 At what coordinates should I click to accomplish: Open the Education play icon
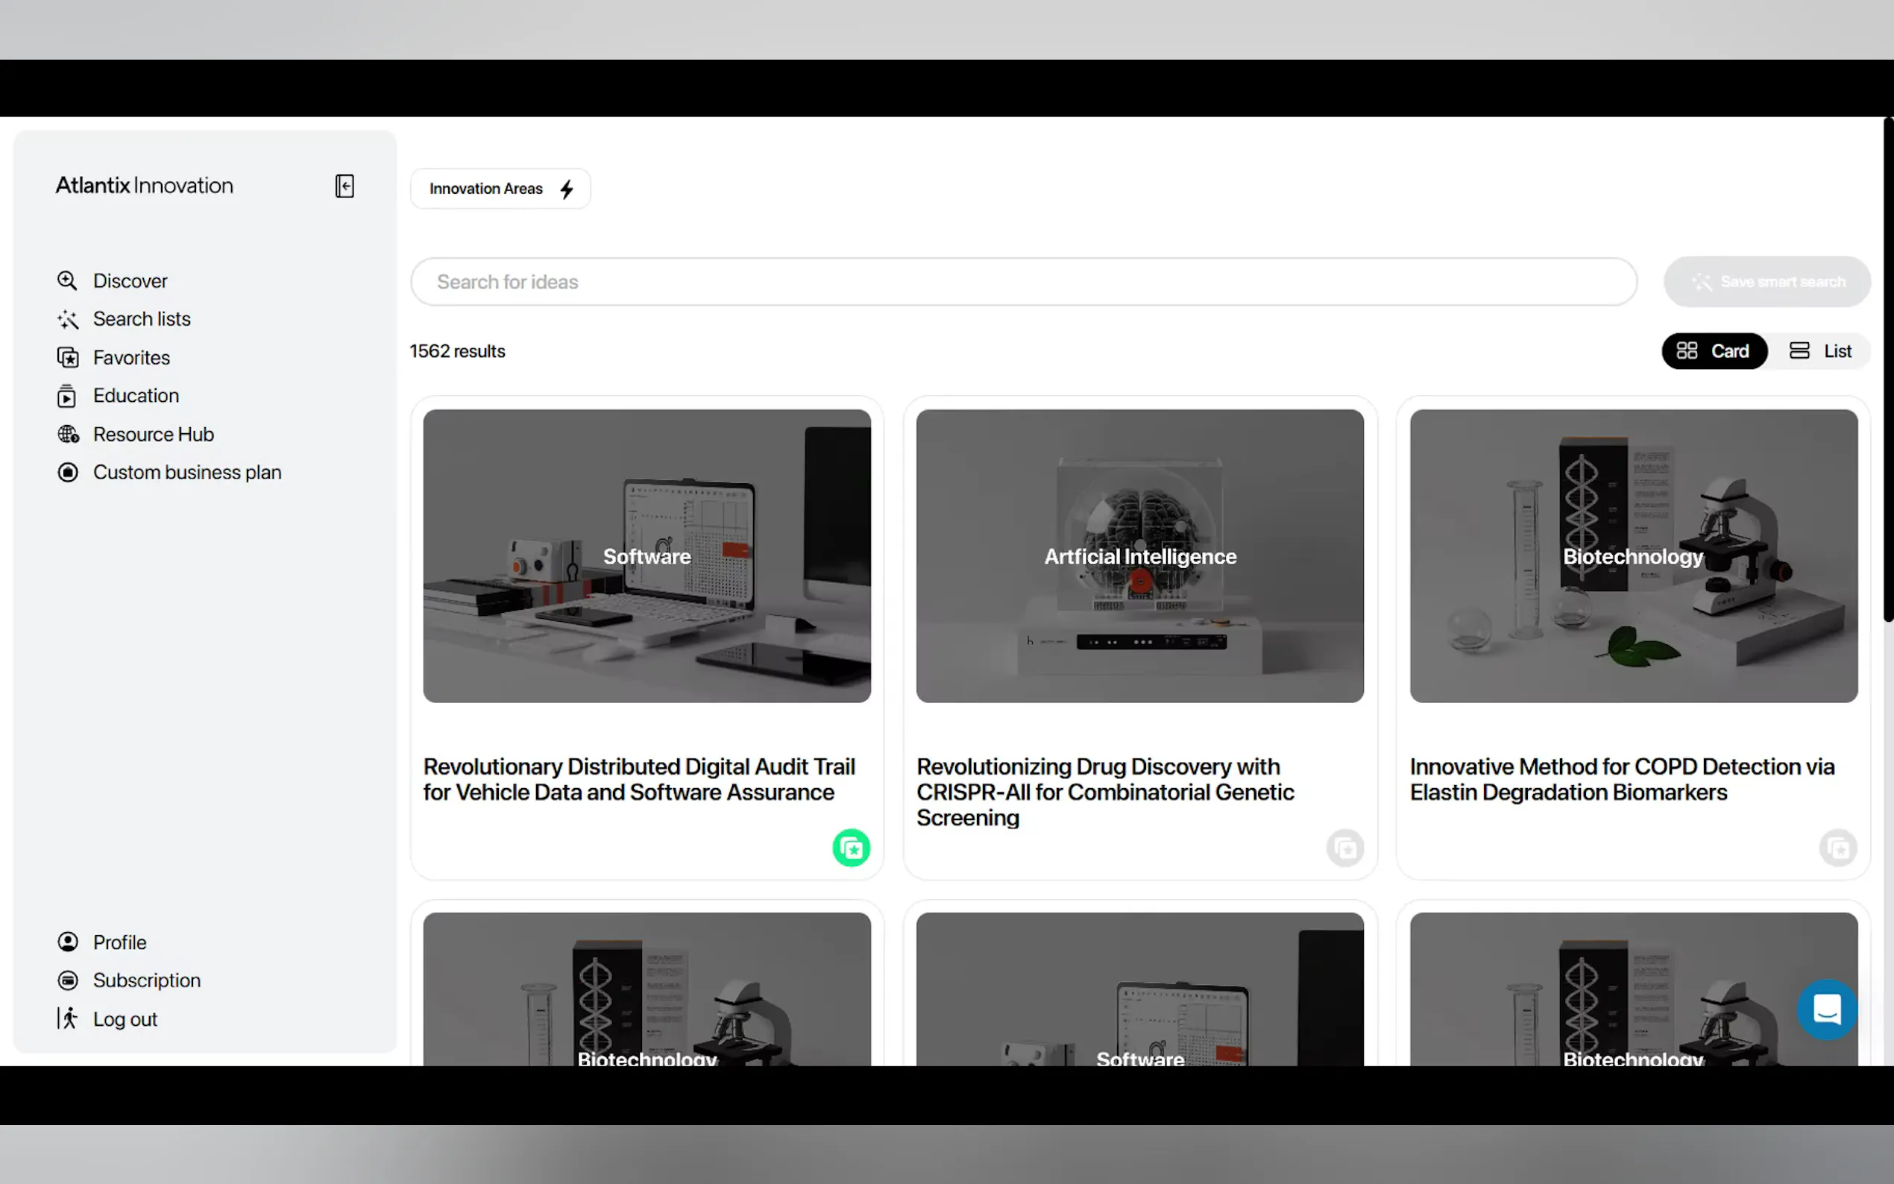pyautogui.click(x=67, y=396)
